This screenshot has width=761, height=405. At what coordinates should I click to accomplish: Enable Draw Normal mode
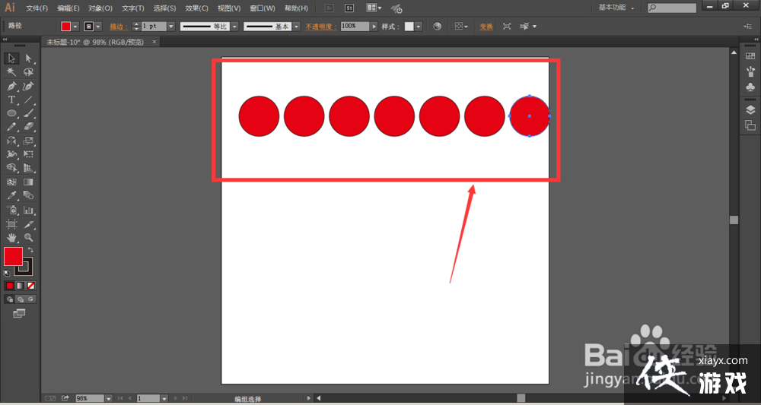[10, 299]
